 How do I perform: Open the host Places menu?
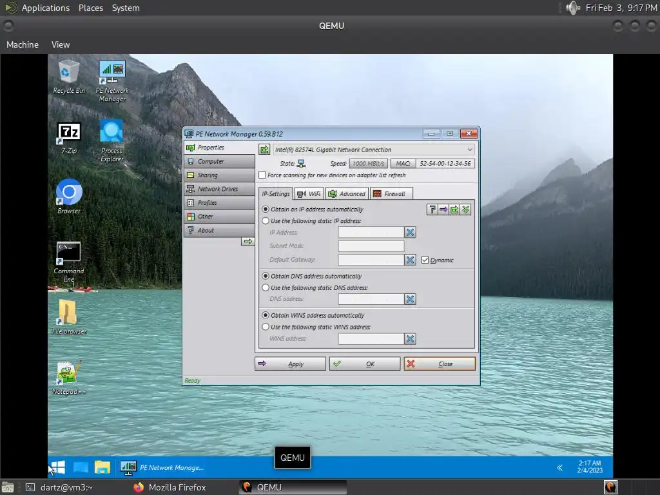[x=90, y=8]
